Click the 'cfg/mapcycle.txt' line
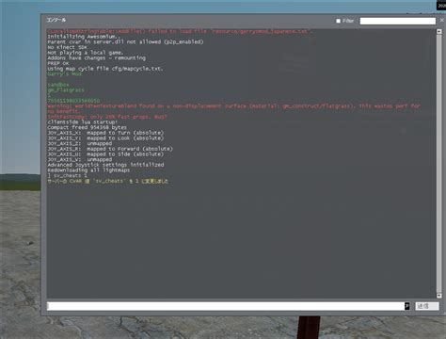The width and height of the screenshot is (446, 339). (x=105, y=69)
